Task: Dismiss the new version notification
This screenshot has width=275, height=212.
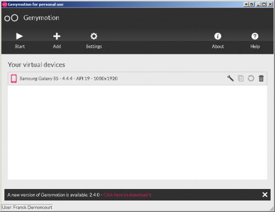Action: coord(265,194)
